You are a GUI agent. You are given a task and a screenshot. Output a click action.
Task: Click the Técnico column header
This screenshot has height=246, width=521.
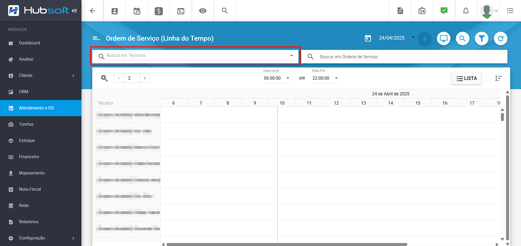pyautogui.click(x=105, y=103)
